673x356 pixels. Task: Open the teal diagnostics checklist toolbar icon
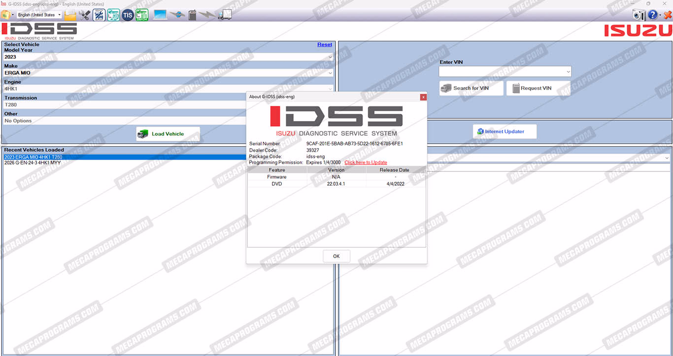[x=113, y=15]
